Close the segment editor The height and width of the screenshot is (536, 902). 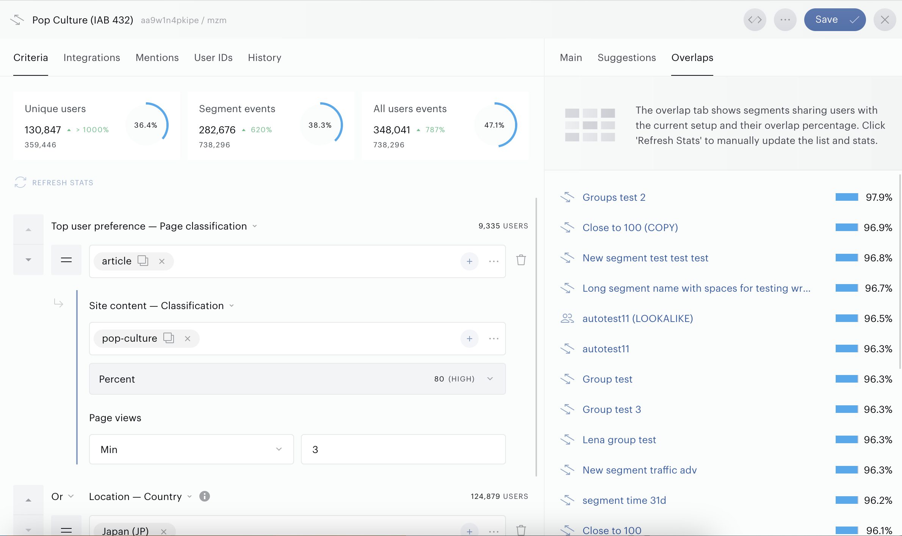point(885,20)
